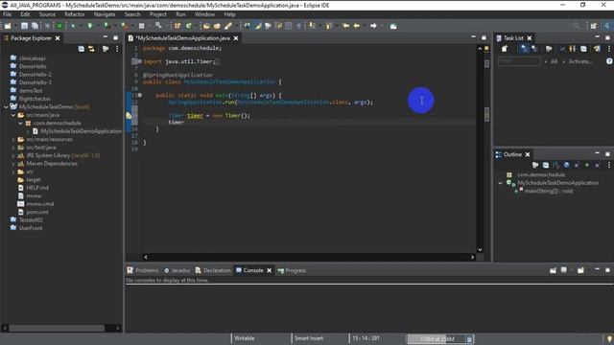Click the Search magnifier in top-right toolbar
This screenshot has width=614, height=345.
576,26
